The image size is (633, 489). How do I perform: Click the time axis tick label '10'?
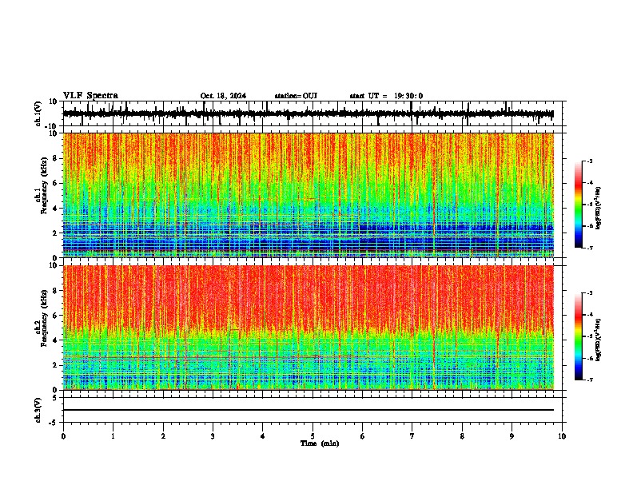(562, 436)
